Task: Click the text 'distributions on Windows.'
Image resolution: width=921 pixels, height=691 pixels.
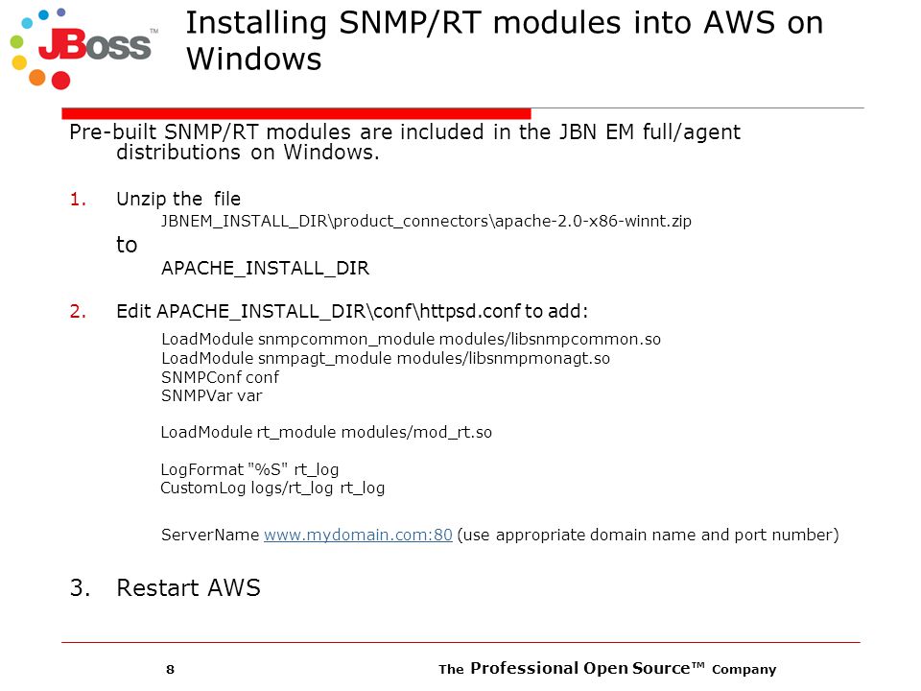Action: [248, 153]
